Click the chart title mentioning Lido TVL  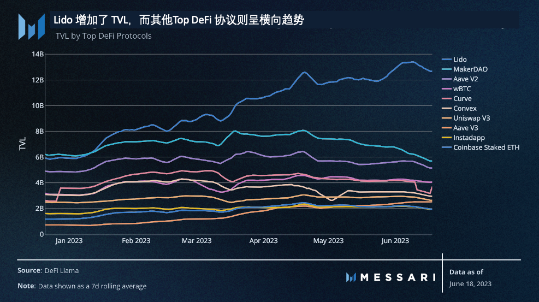point(179,20)
